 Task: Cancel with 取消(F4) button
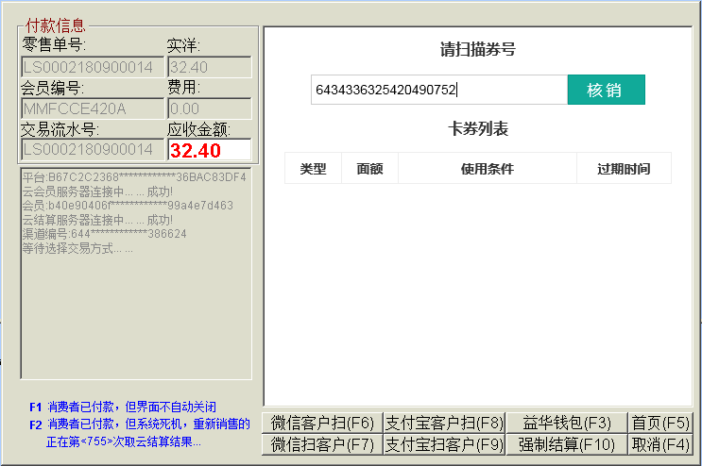click(x=660, y=444)
